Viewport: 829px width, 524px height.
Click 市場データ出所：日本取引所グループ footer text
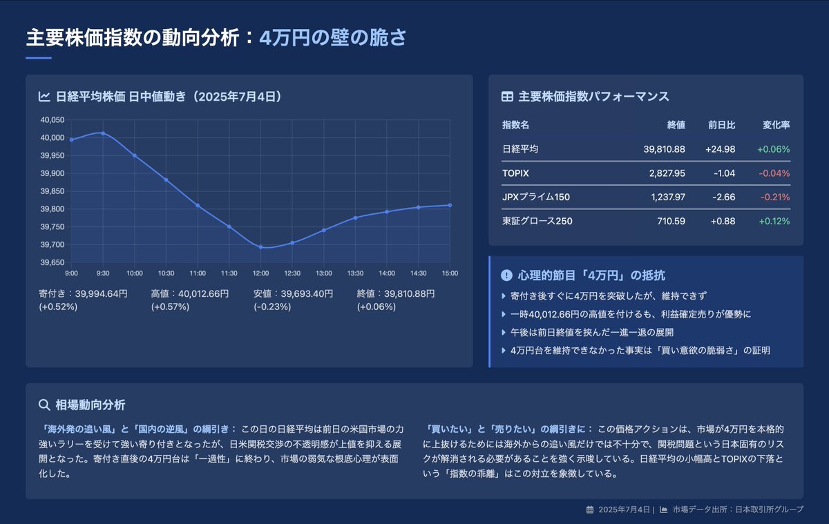[x=738, y=510]
